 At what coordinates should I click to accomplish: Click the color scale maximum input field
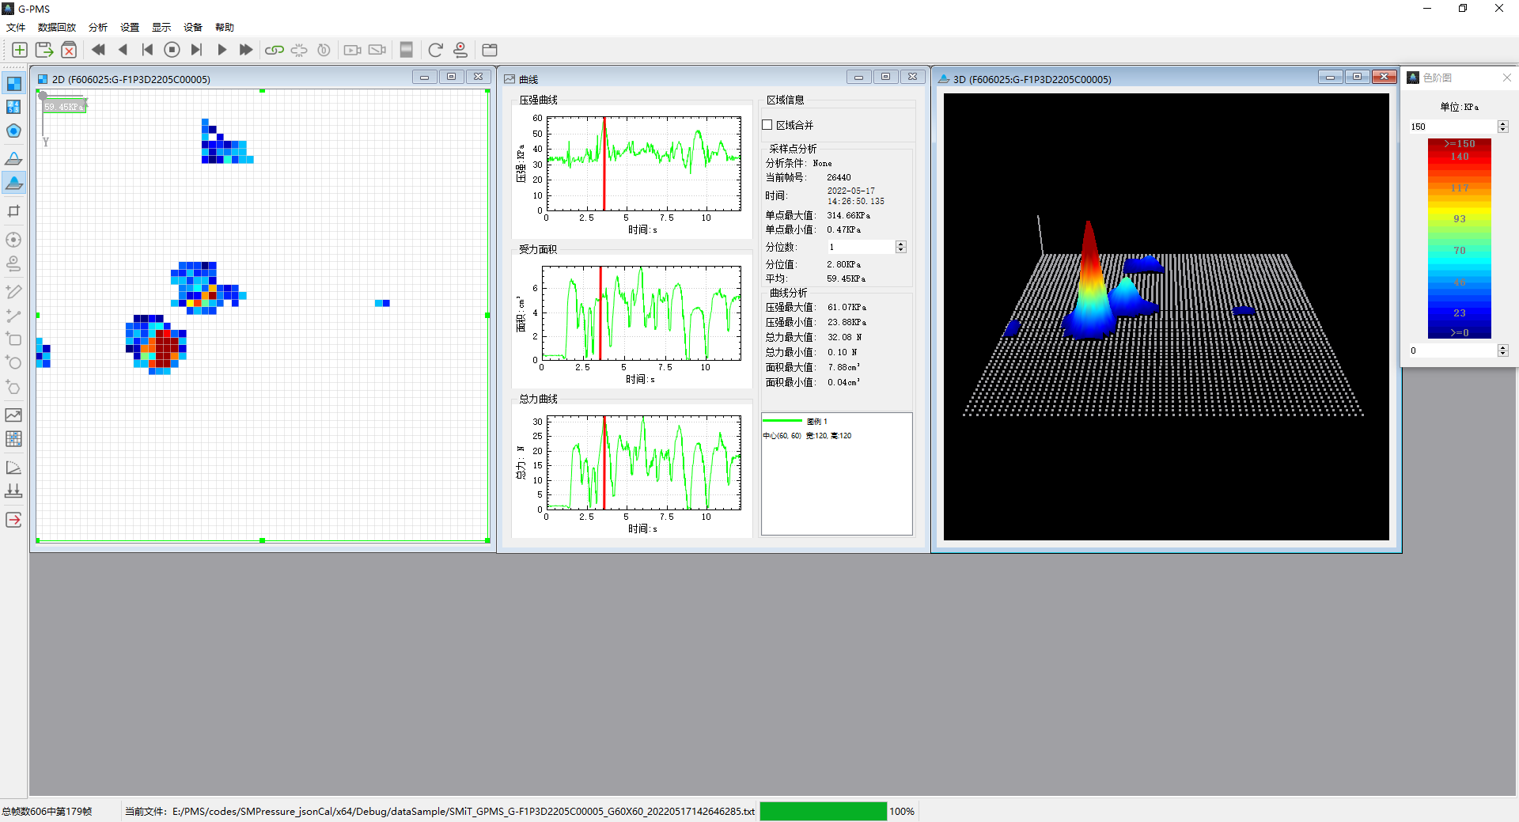1452,127
